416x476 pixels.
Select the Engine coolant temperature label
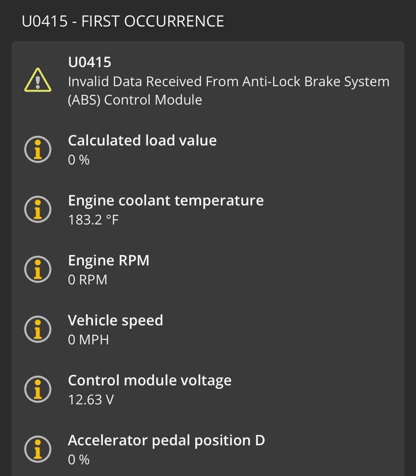click(165, 200)
